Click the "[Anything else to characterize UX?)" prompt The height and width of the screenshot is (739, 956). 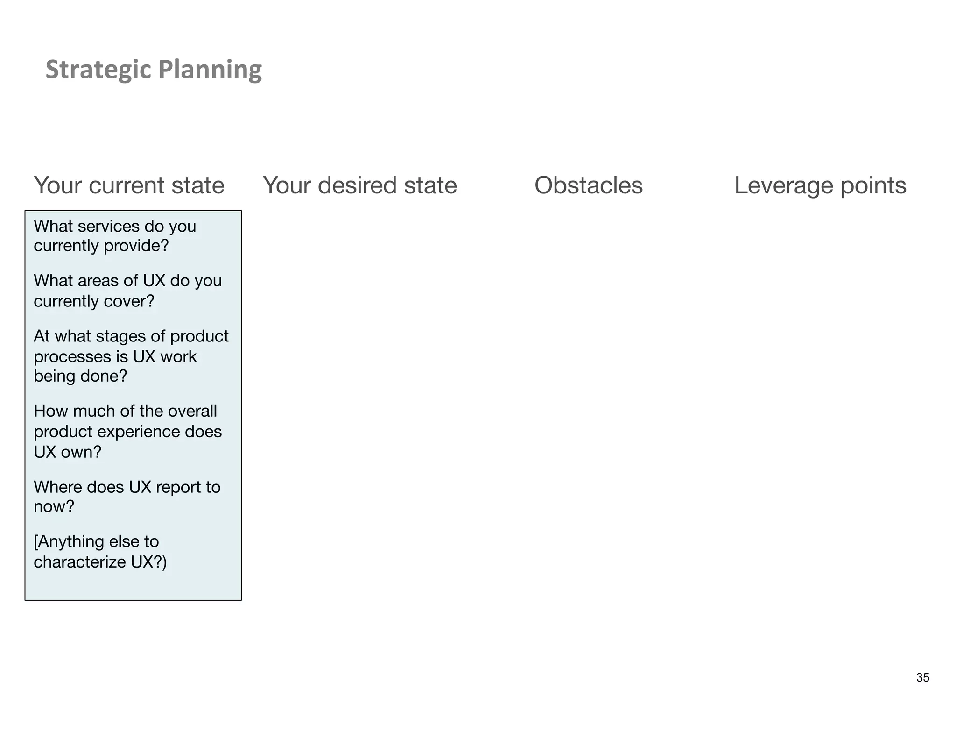pos(100,551)
